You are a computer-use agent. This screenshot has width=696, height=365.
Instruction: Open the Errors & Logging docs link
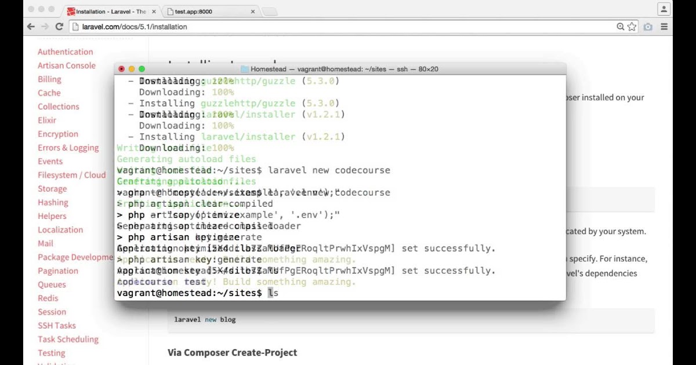[68, 148]
